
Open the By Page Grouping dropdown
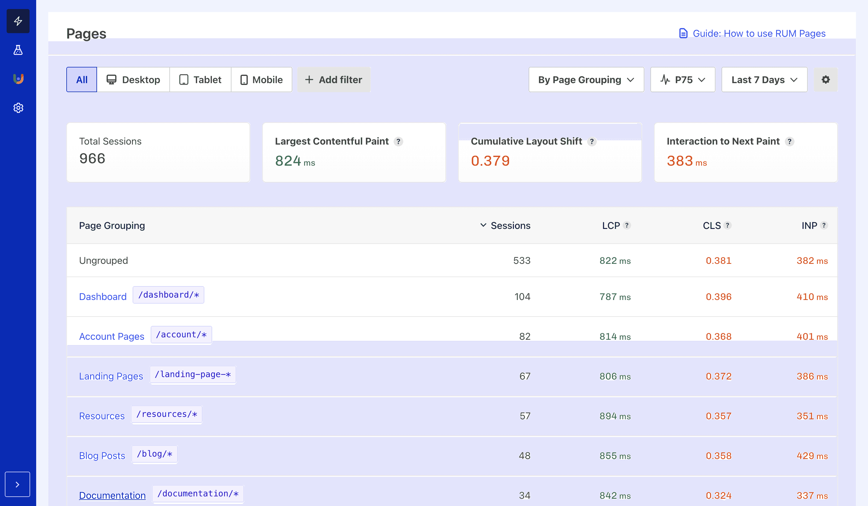point(586,80)
